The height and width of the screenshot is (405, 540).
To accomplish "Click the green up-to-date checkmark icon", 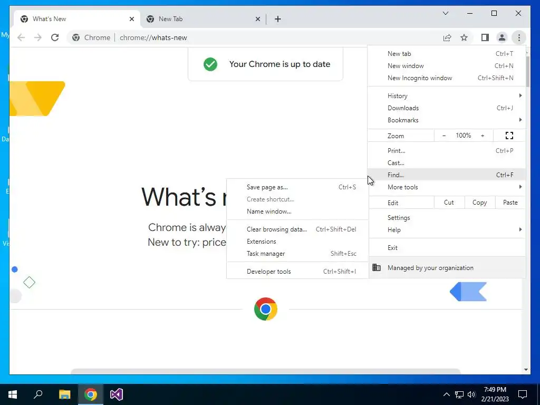I will click(x=210, y=64).
